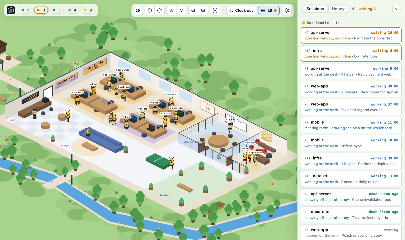Image resolution: width=405 pixels, height=240 pixels.
Task: Click the blog bee label in office
Action: click(127, 117)
